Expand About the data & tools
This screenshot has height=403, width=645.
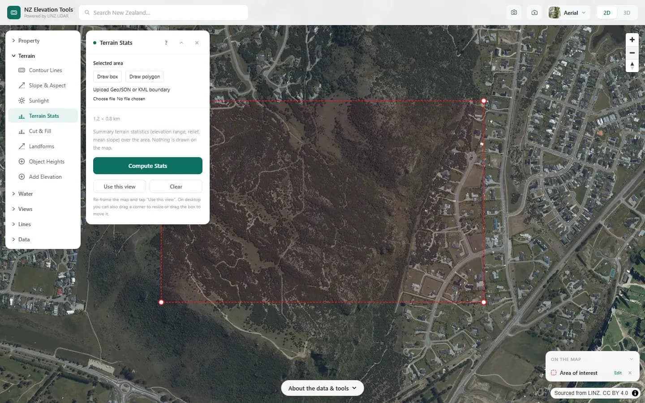(x=322, y=388)
